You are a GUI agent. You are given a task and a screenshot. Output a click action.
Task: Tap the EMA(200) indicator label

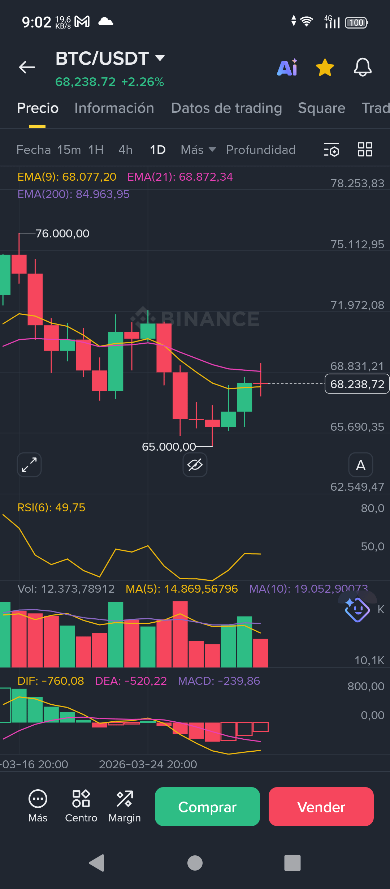(x=73, y=194)
